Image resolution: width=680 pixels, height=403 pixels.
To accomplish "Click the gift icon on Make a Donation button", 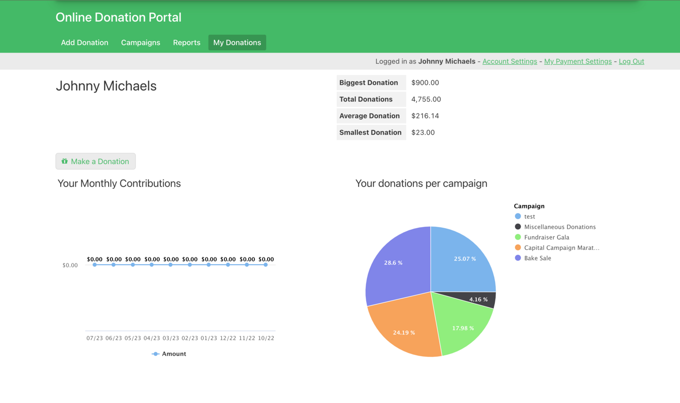I will 64,161.
